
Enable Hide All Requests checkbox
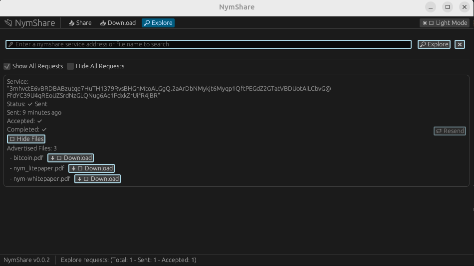[70, 66]
